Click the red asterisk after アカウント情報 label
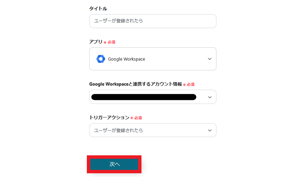This screenshot has height=177, width=306. [x=184, y=85]
